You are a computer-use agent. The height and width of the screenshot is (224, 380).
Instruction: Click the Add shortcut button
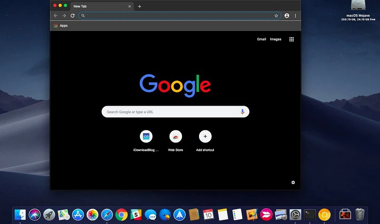point(205,141)
